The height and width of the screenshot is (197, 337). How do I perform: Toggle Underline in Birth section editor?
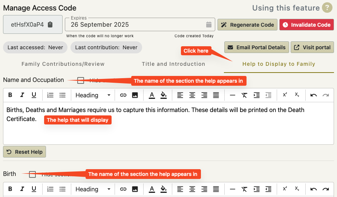pyautogui.click(x=34, y=189)
